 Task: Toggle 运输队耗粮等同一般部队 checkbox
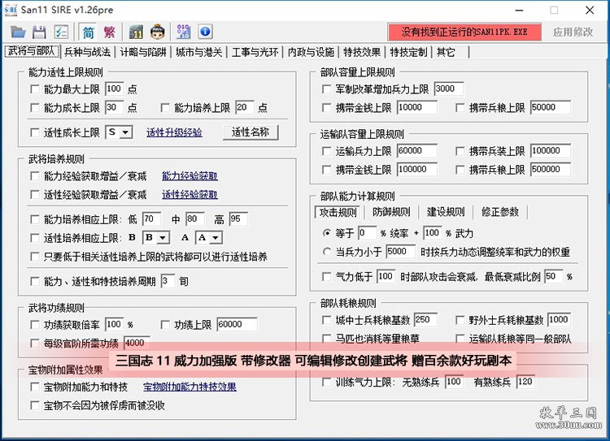tap(460, 339)
